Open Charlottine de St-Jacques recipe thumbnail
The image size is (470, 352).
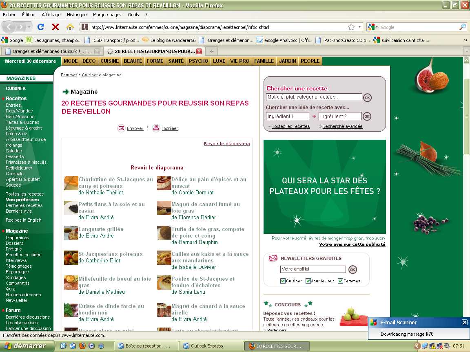[71, 183]
